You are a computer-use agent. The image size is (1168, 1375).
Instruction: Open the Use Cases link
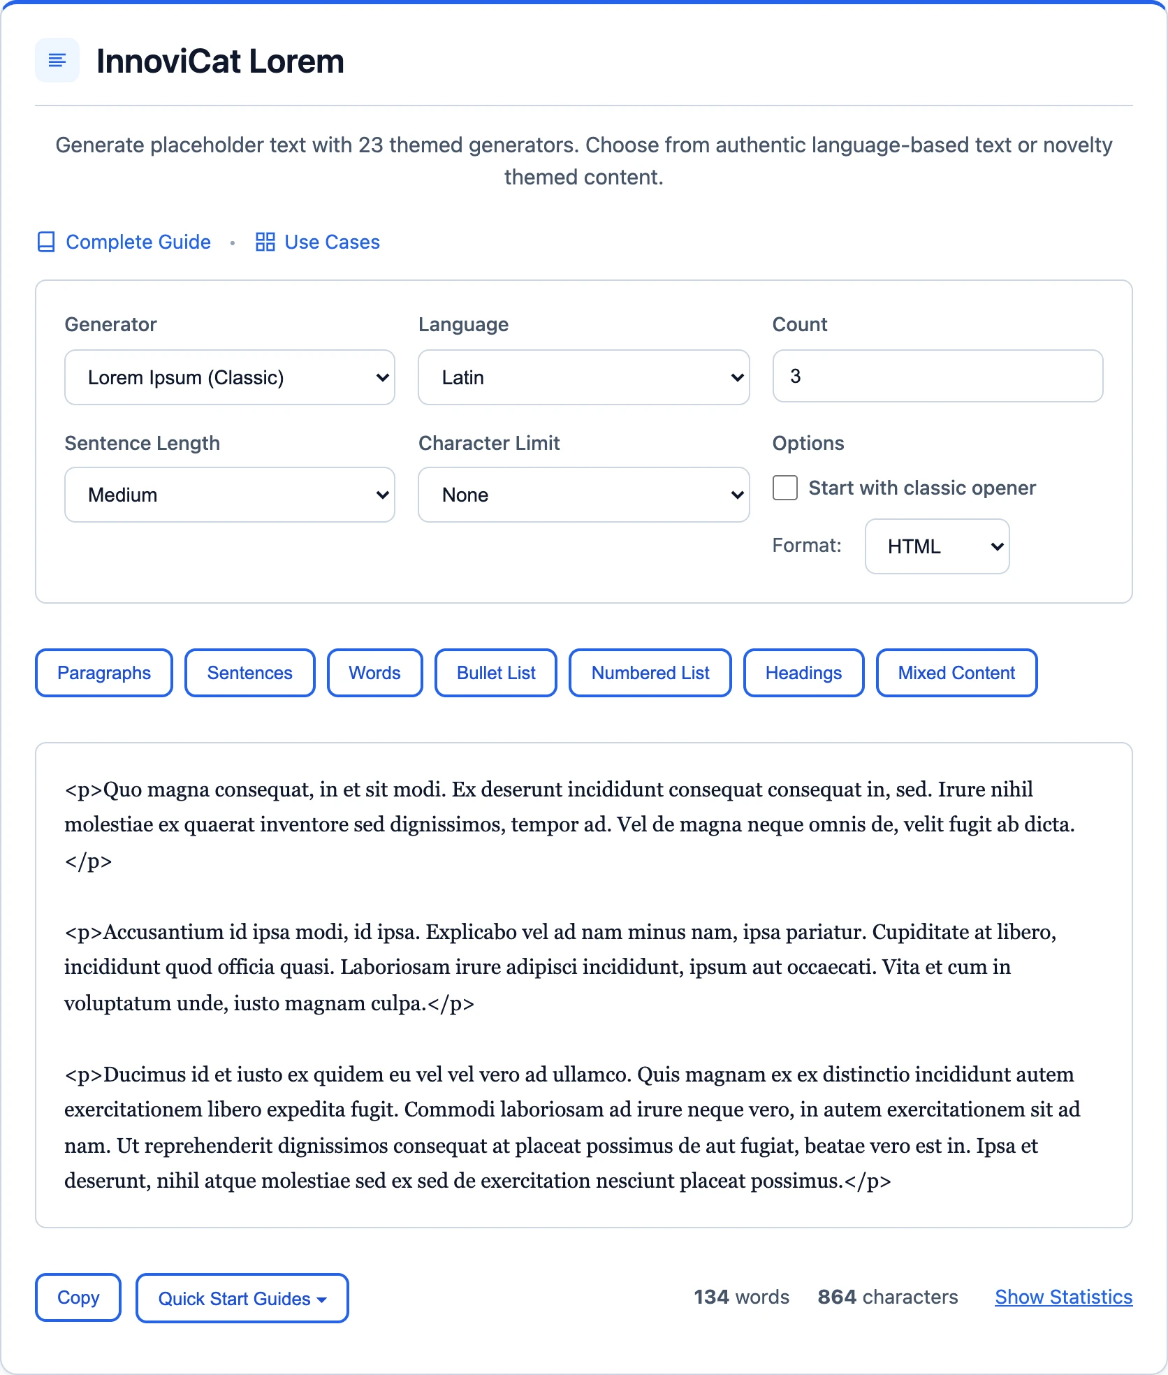pyautogui.click(x=332, y=242)
